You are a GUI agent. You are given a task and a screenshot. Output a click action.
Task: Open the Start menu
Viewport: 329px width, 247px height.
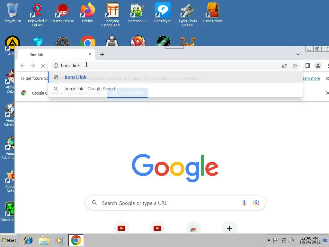9,240
